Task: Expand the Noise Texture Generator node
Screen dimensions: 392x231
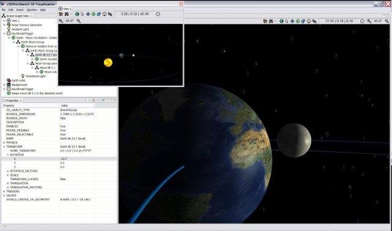Action: pyautogui.click(x=4, y=25)
